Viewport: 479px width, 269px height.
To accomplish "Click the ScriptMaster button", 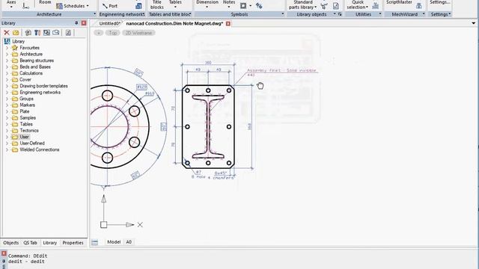I will [x=399, y=2].
